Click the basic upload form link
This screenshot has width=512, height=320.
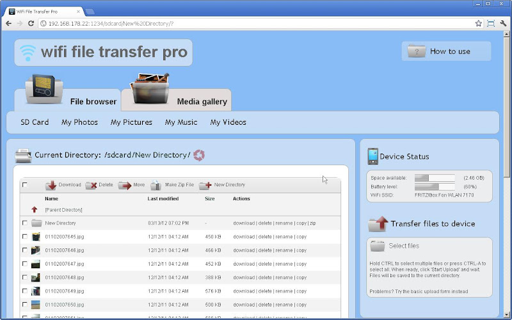pos(419,291)
